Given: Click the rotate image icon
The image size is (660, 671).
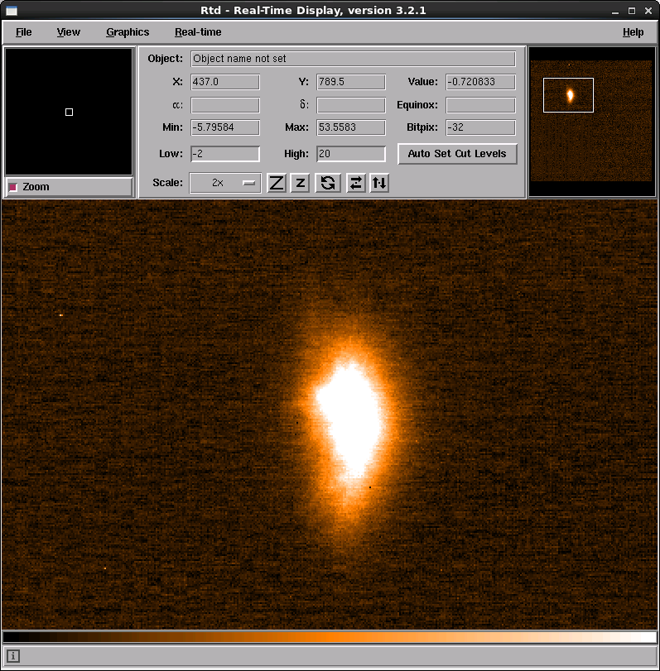Looking at the screenshot, I should pos(328,183).
